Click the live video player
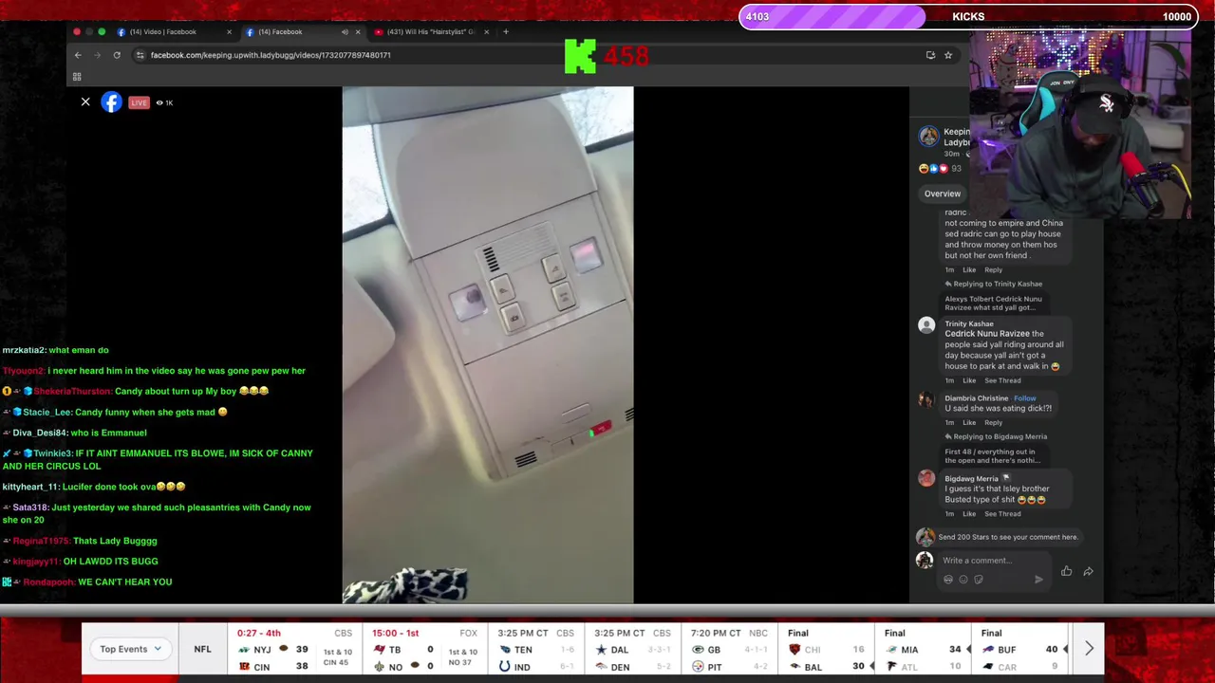Image resolution: width=1215 pixels, height=683 pixels. pyautogui.click(x=488, y=345)
